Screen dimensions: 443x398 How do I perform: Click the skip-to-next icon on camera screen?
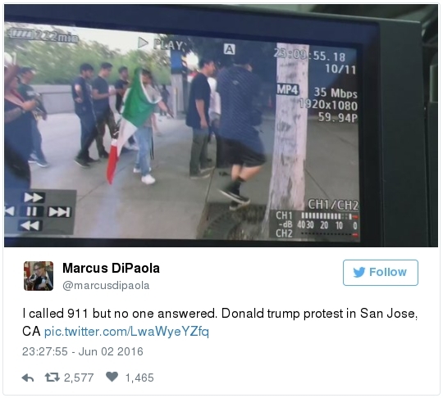point(59,212)
